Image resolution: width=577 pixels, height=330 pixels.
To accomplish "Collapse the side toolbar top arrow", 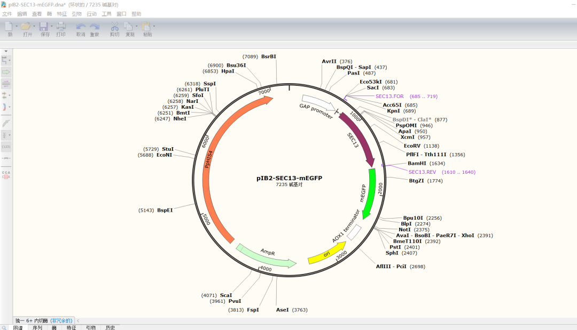I will click(6, 51).
